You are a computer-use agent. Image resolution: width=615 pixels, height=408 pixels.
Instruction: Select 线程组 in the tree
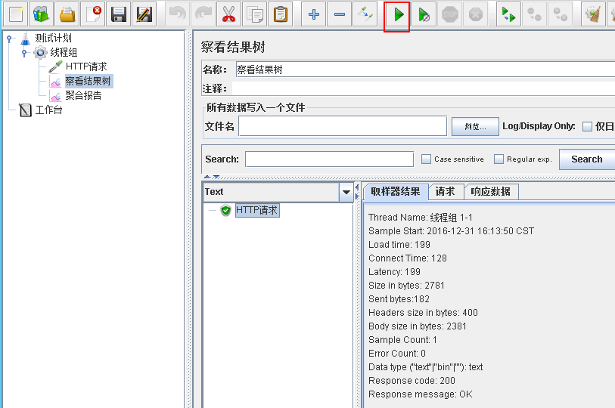64,53
